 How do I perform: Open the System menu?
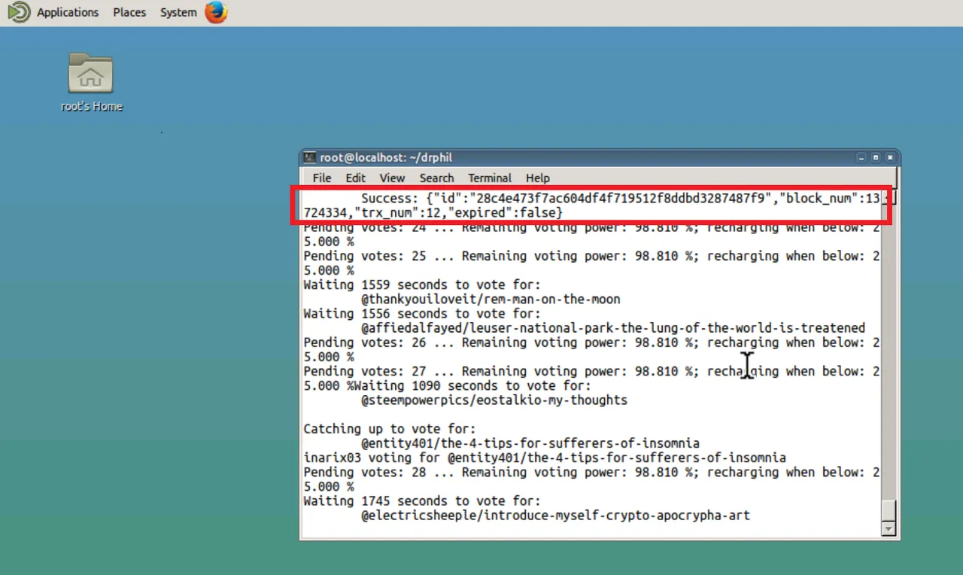click(x=178, y=12)
